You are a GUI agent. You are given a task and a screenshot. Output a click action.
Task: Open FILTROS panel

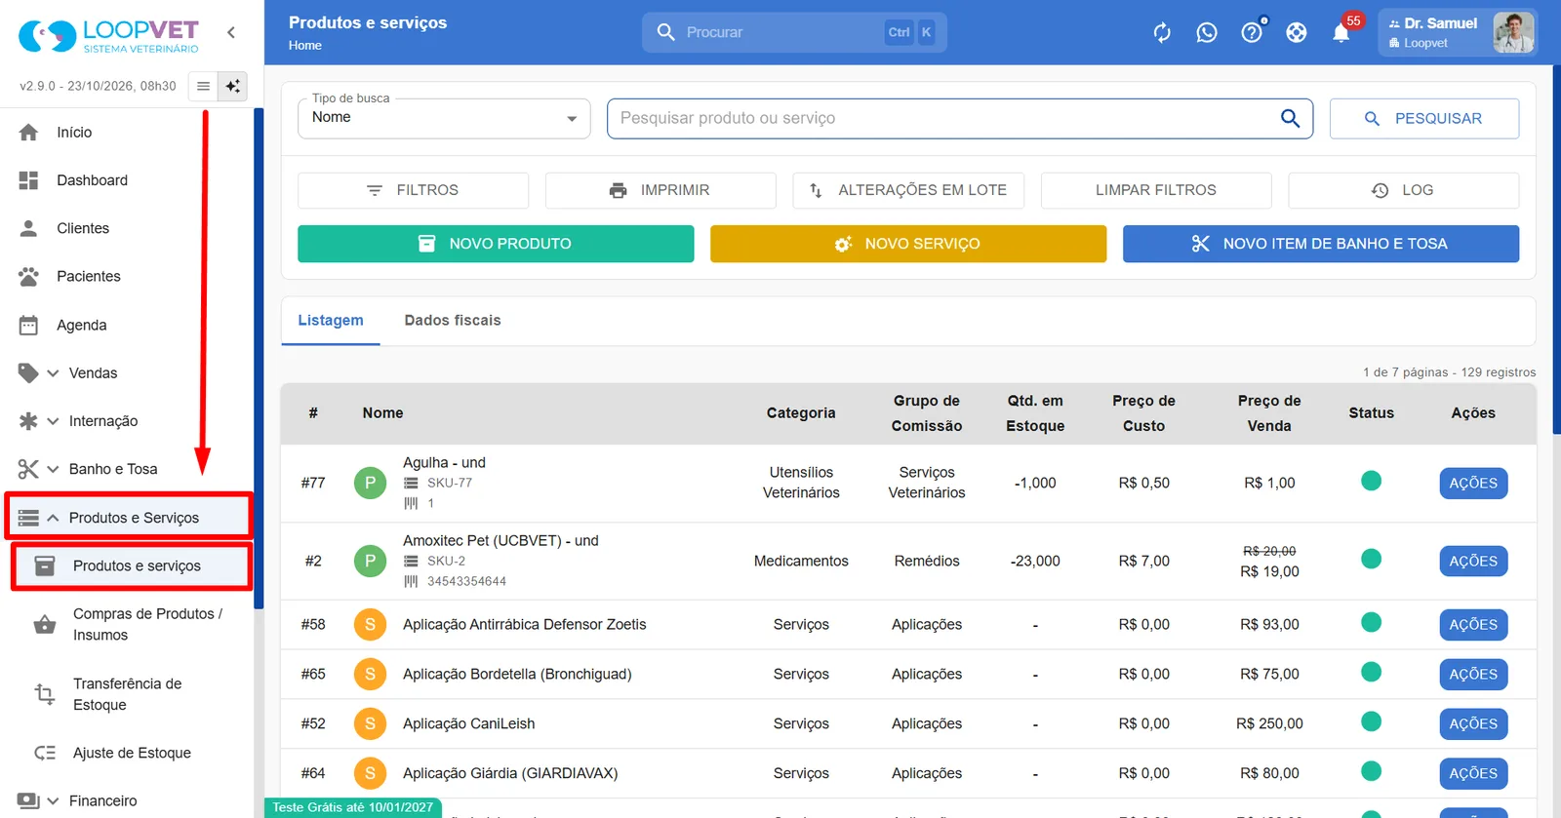[x=413, y=190]
